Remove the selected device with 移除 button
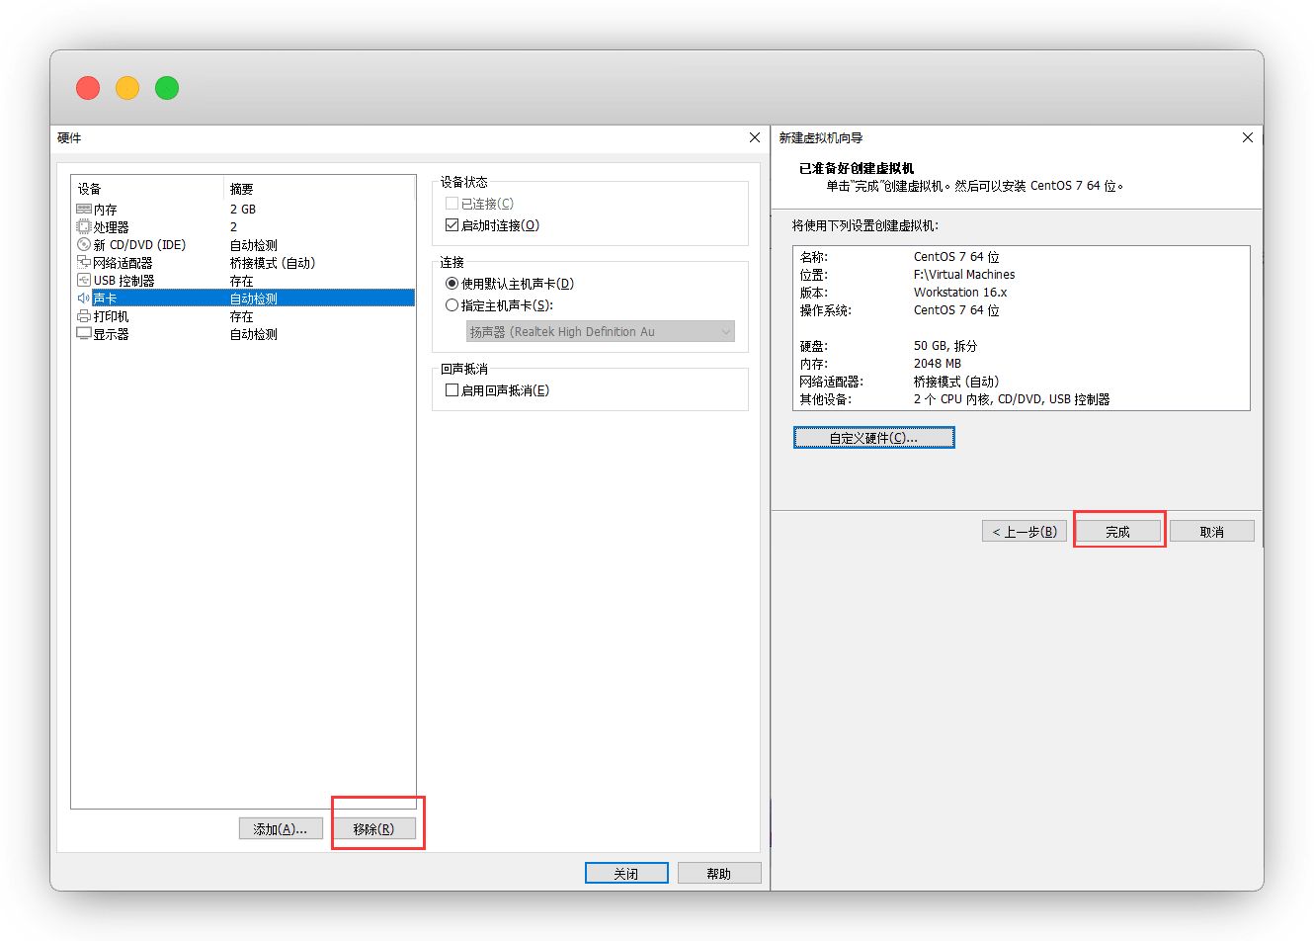This screenshot has width=1314, height=941. (x=373, y=829)
